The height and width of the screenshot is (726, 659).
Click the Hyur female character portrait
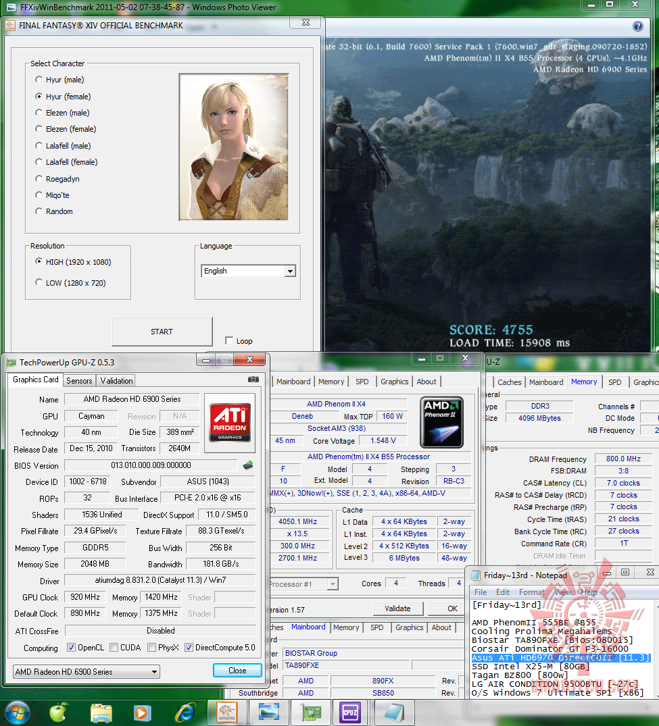pos(234,147)
